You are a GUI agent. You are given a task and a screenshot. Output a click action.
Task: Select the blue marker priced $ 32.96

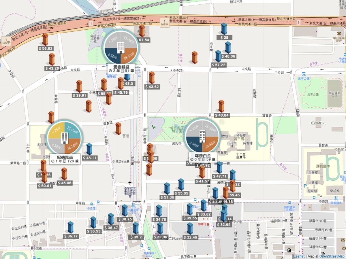(160, 228)
